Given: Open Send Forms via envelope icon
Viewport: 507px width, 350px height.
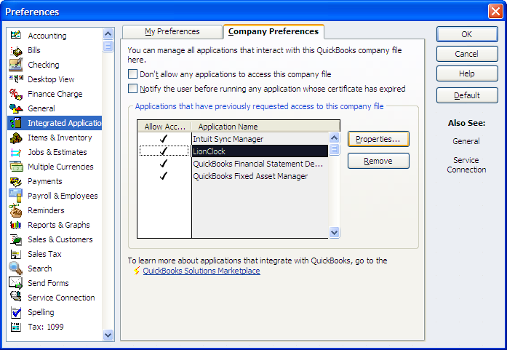Looking at the screenshot, I should tap(15, 283).
